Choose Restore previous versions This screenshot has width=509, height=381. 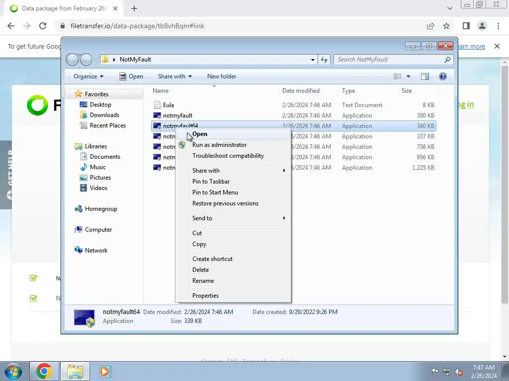(x=225, y=203)
